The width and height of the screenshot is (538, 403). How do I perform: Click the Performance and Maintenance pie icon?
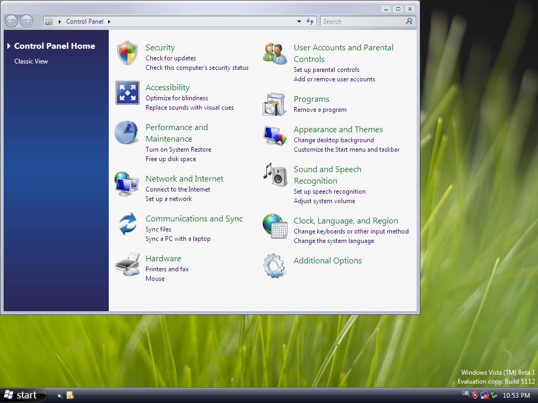click(126, 132)
